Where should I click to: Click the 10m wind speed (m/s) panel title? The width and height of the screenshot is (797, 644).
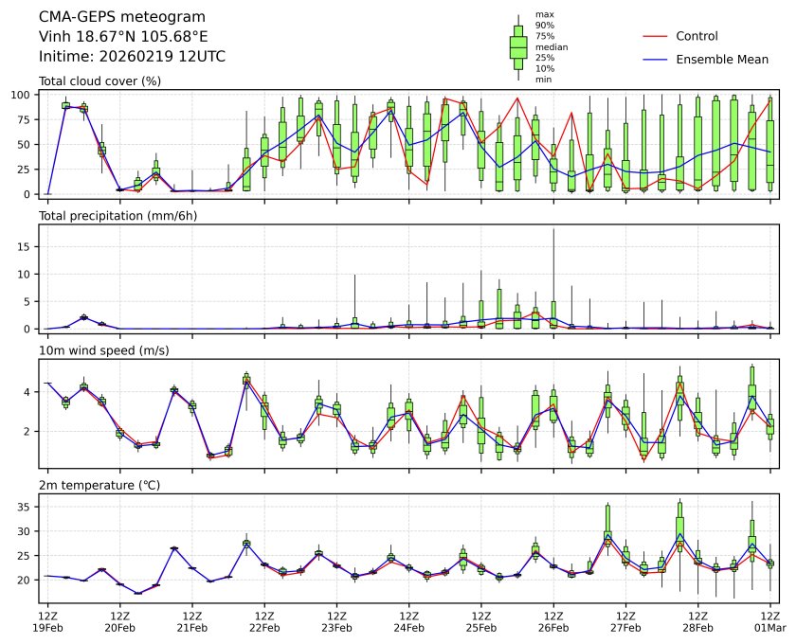click(104, 350)
